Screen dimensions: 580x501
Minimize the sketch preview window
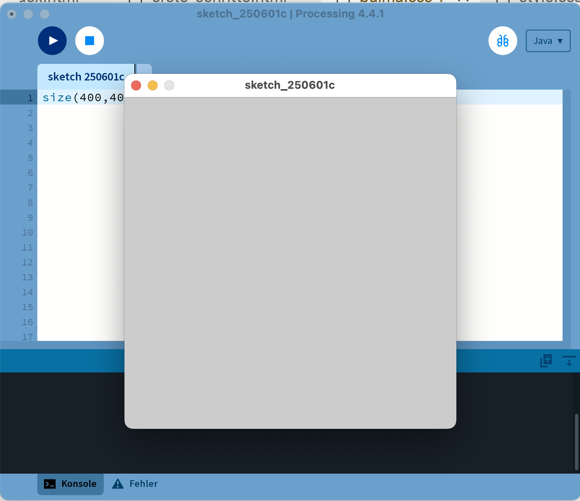[x=153, y=85]
